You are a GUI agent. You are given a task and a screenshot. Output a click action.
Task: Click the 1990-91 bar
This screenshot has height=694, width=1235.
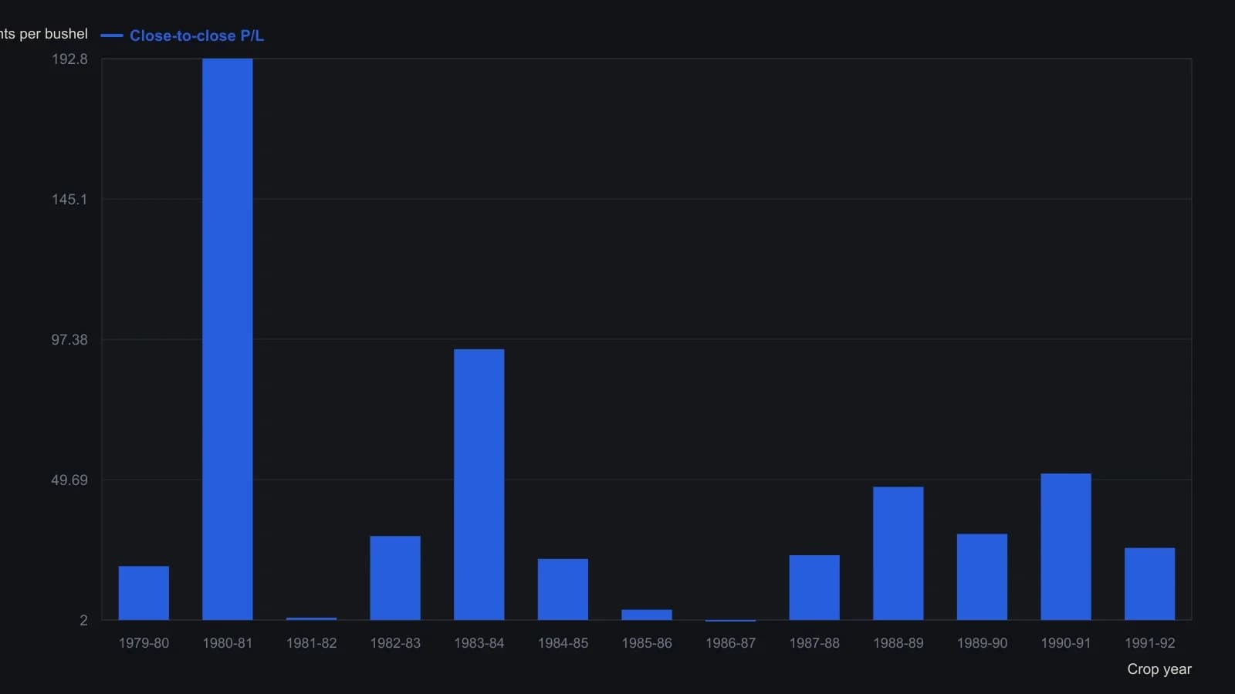(x=1066, y=547)
